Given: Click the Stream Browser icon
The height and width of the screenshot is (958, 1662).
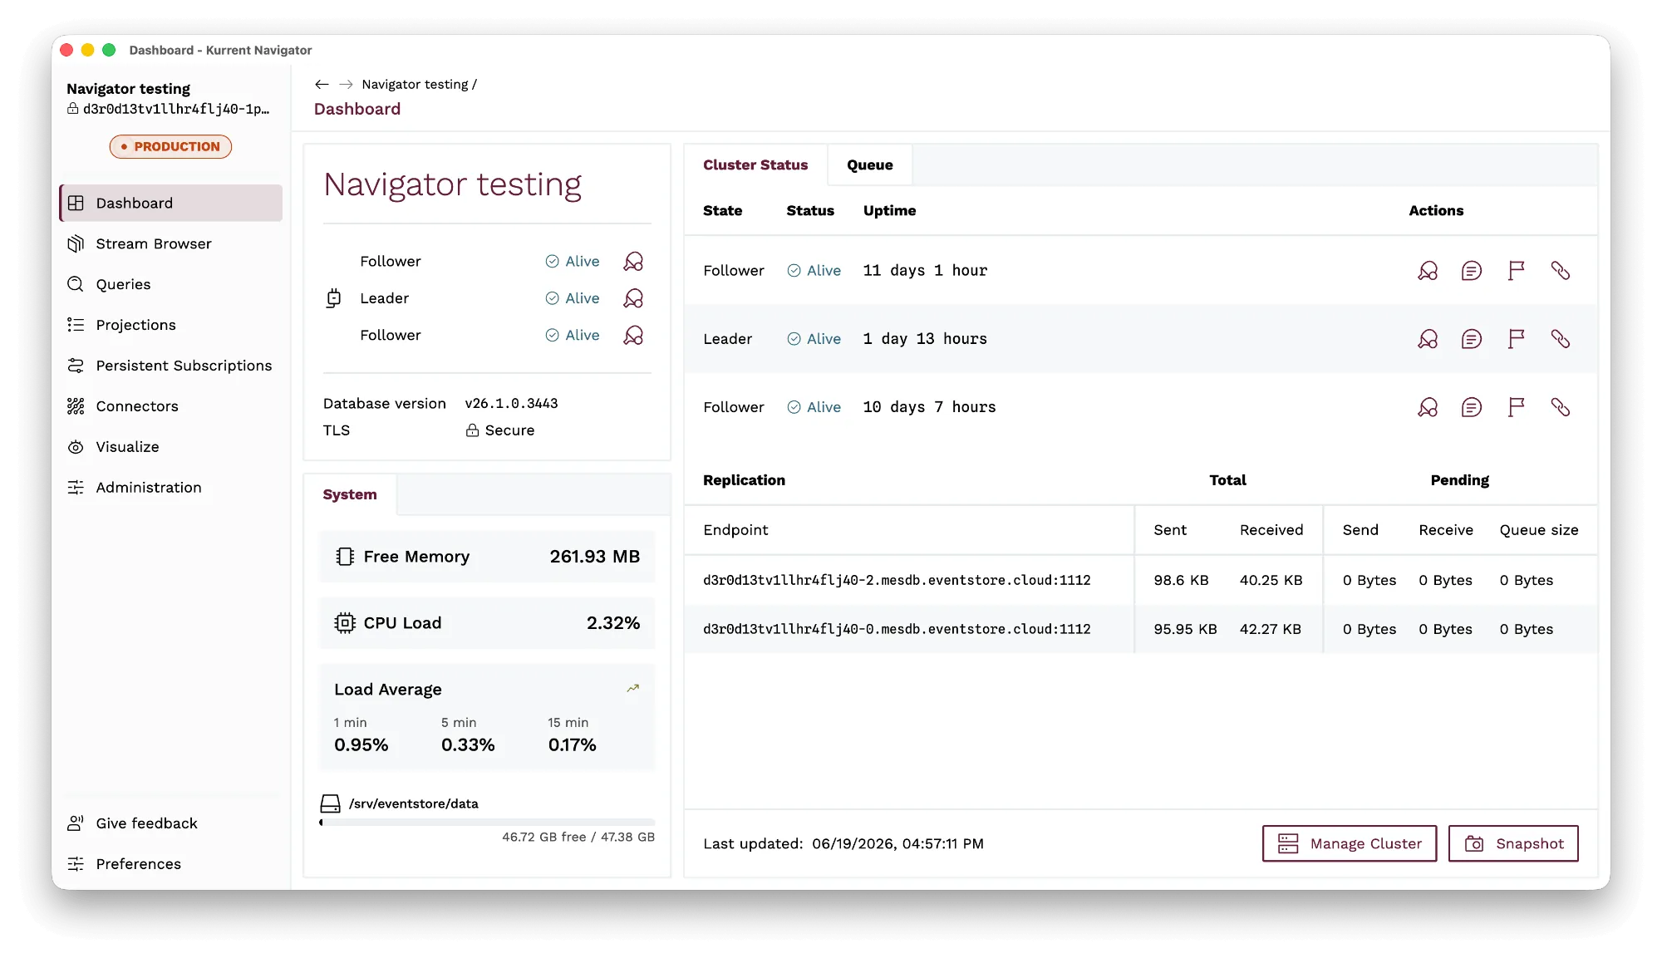Looking at the screenshot, I should pos(76,243).
